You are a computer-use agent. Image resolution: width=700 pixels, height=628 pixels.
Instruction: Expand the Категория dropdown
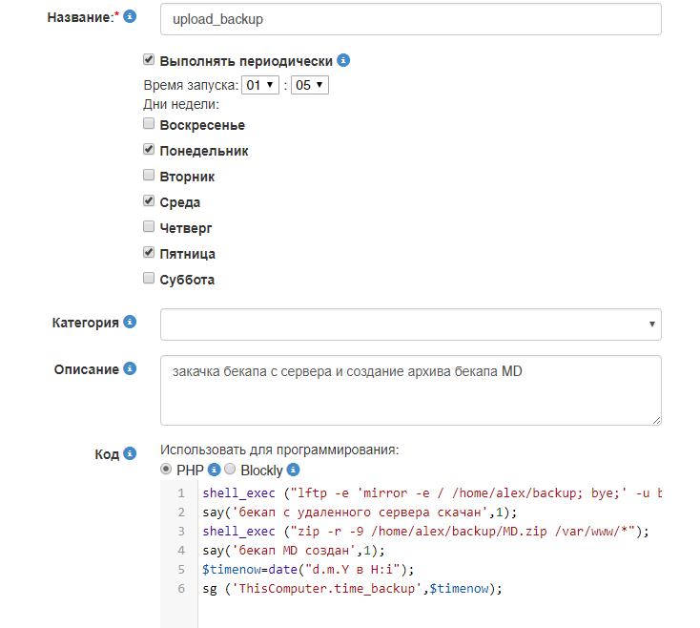click(x=410, y=324)
